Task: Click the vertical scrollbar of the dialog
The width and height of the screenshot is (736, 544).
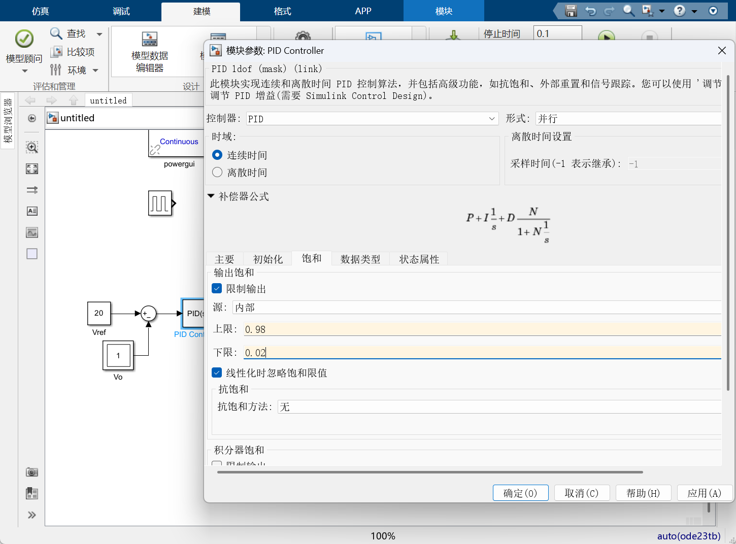Action: pos(728,232)
